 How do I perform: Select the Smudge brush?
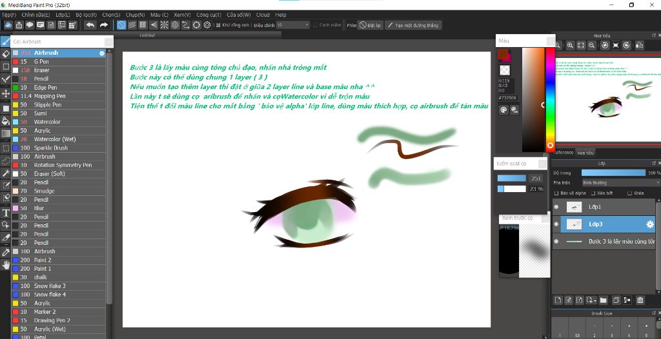(x=58, y=191)
